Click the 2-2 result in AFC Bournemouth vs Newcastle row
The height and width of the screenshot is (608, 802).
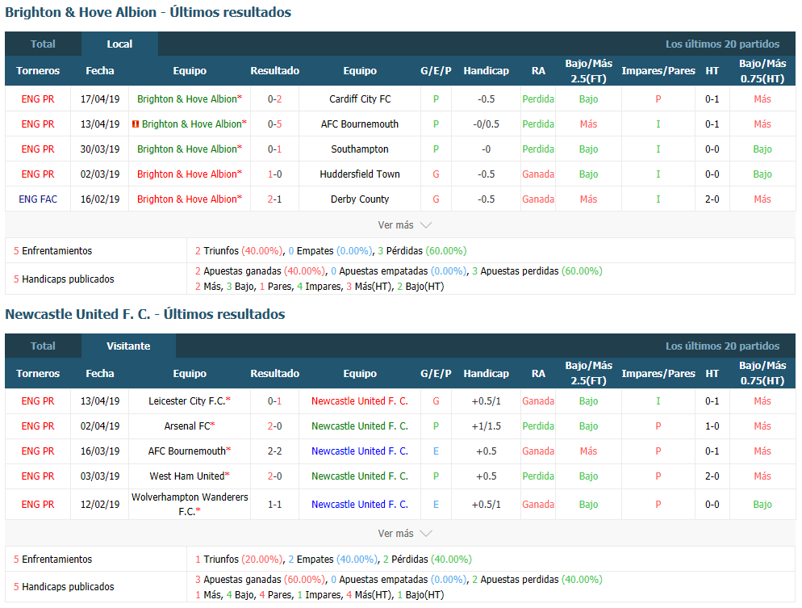(x=274, y=451)
